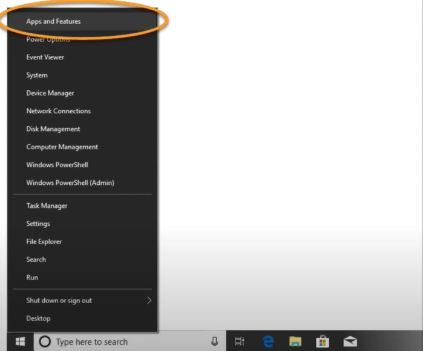Screen dimensions: 423x351
Task: Open Task View from the taskbar
Action: tap(240, 341)
